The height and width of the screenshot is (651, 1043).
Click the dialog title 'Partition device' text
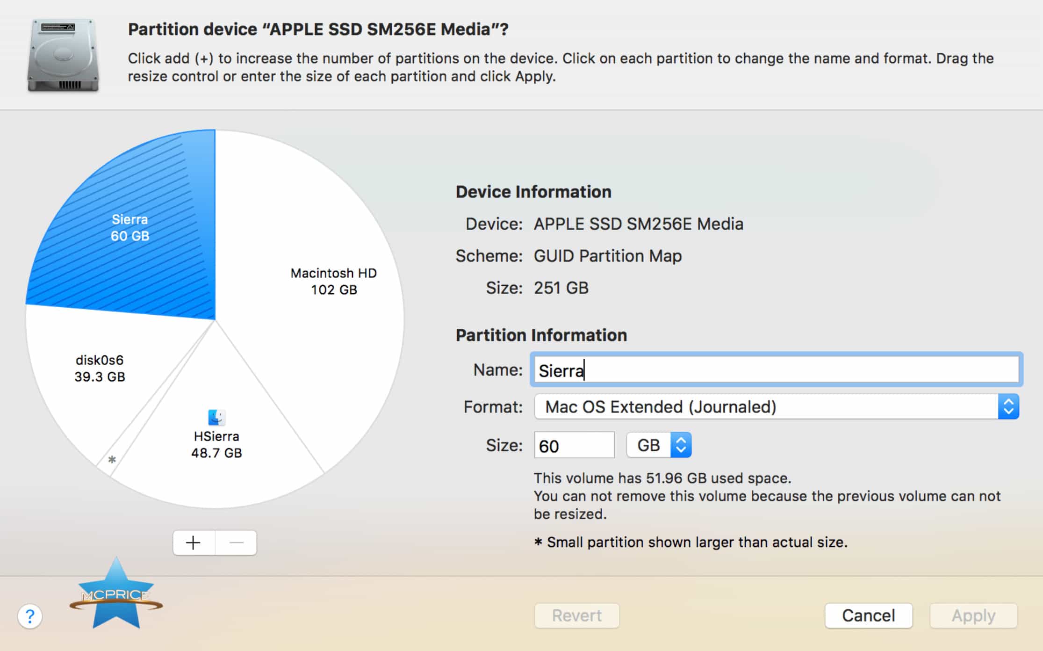coord(318,29)
